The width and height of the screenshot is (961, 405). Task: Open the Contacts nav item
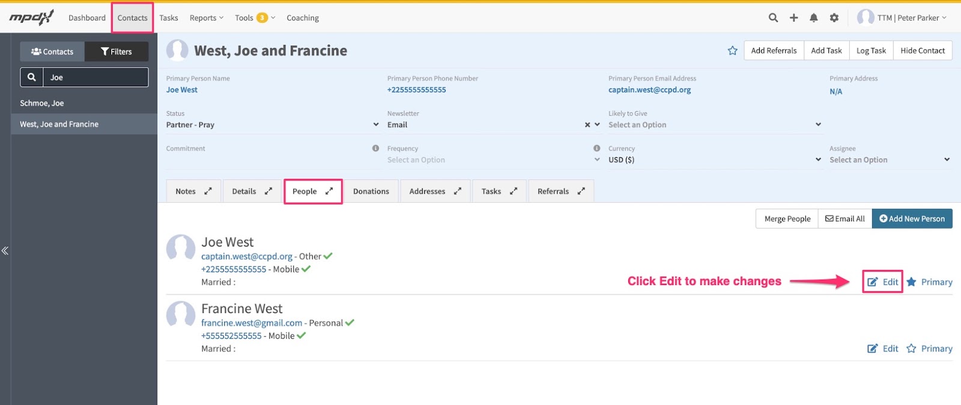coord(132,18)
